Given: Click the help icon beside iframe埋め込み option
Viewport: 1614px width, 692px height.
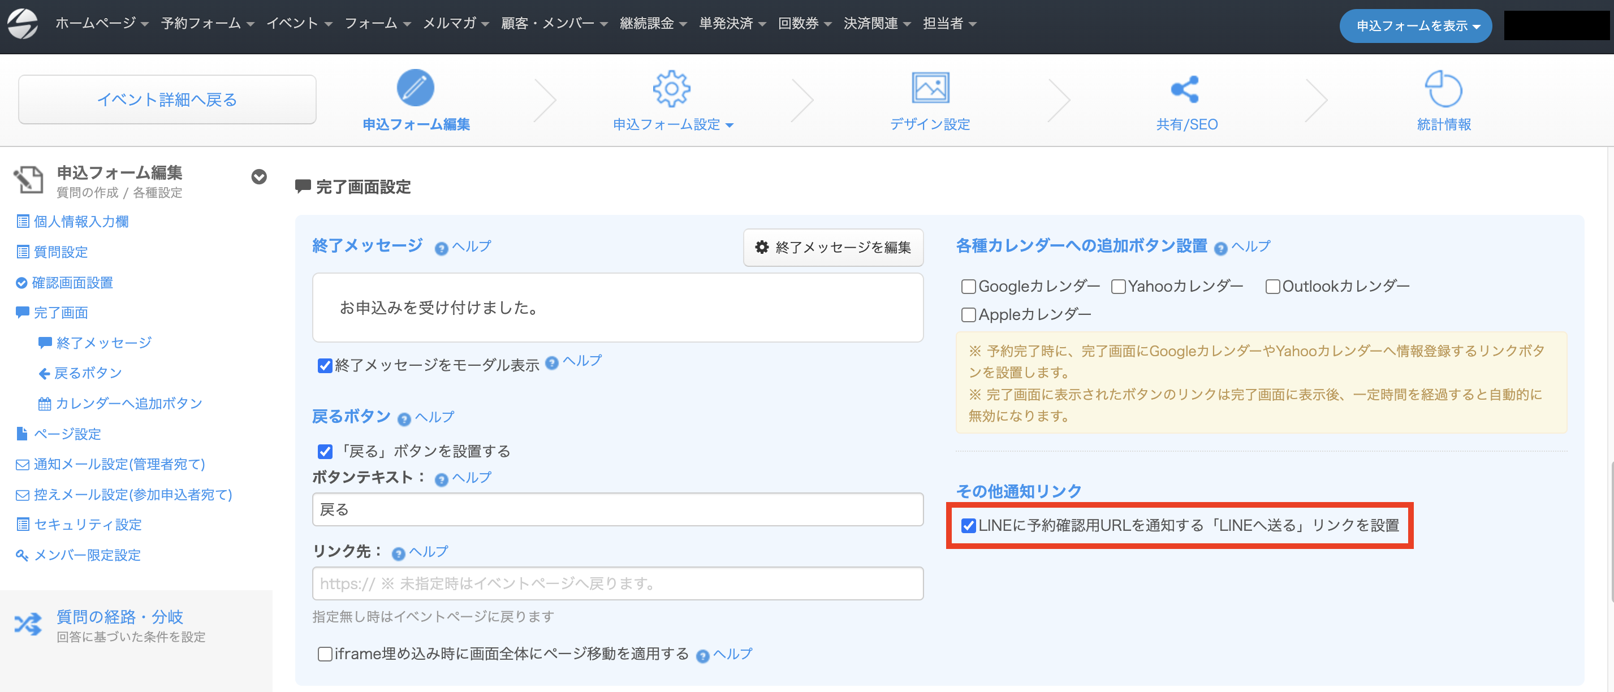Looking at the screenshot, I should (702, 656).
